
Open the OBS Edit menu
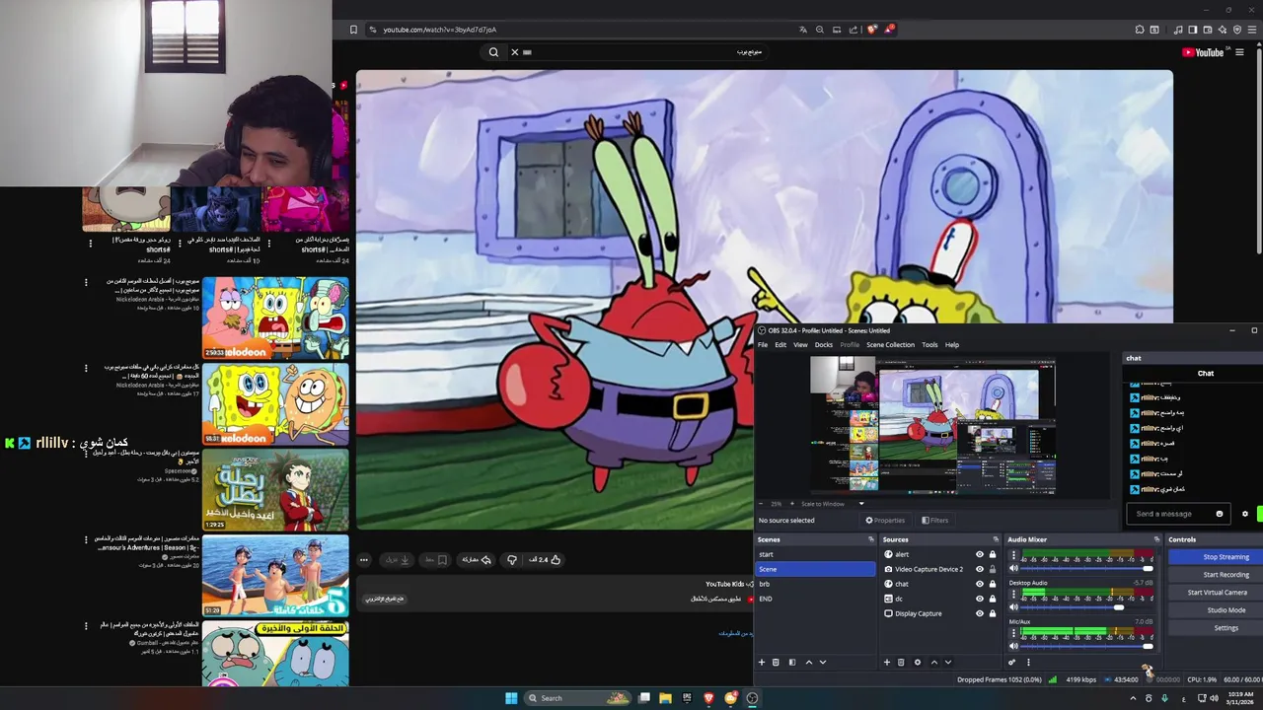(x=780, y=345)
